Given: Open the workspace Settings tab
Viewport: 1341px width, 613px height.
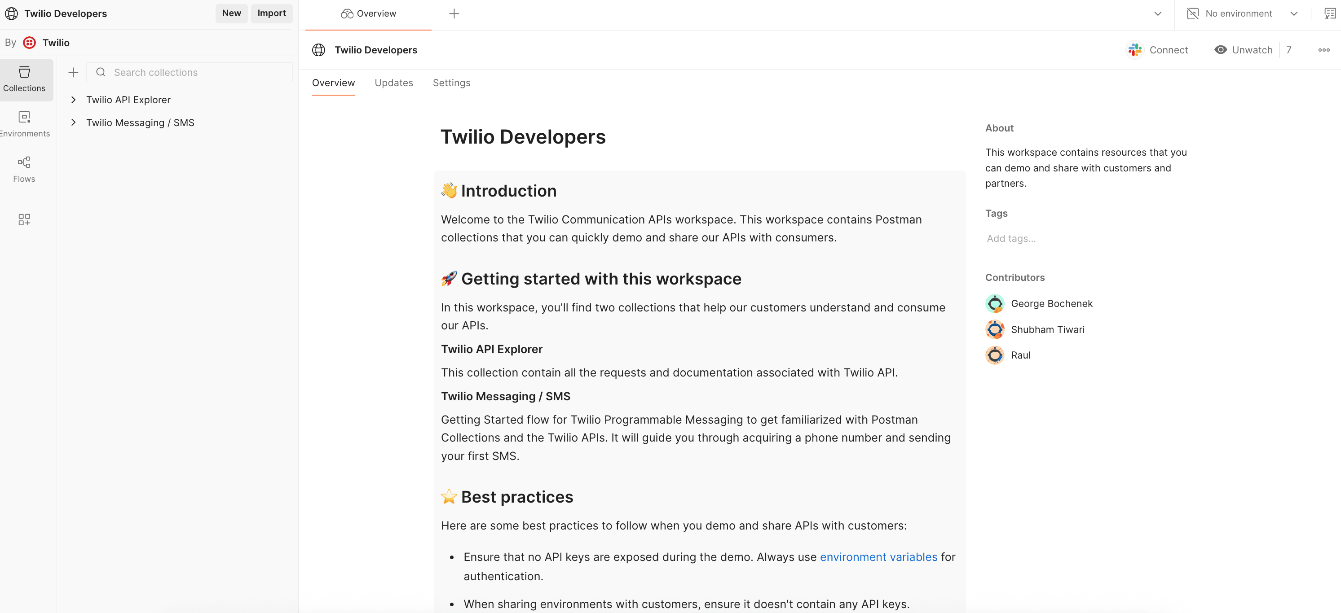Looking at the screenshot, I should point(451,83).
